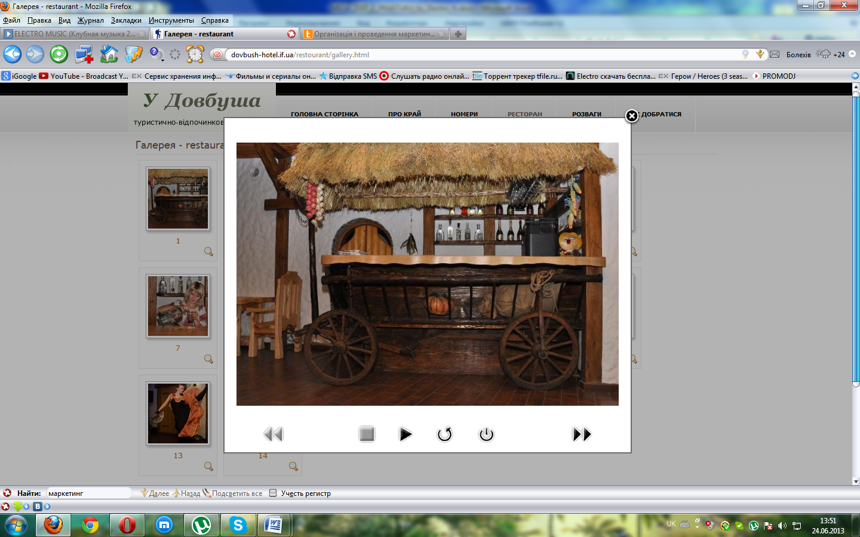Go to the Home page icon
860x537 pixels.
click(109, 54)
